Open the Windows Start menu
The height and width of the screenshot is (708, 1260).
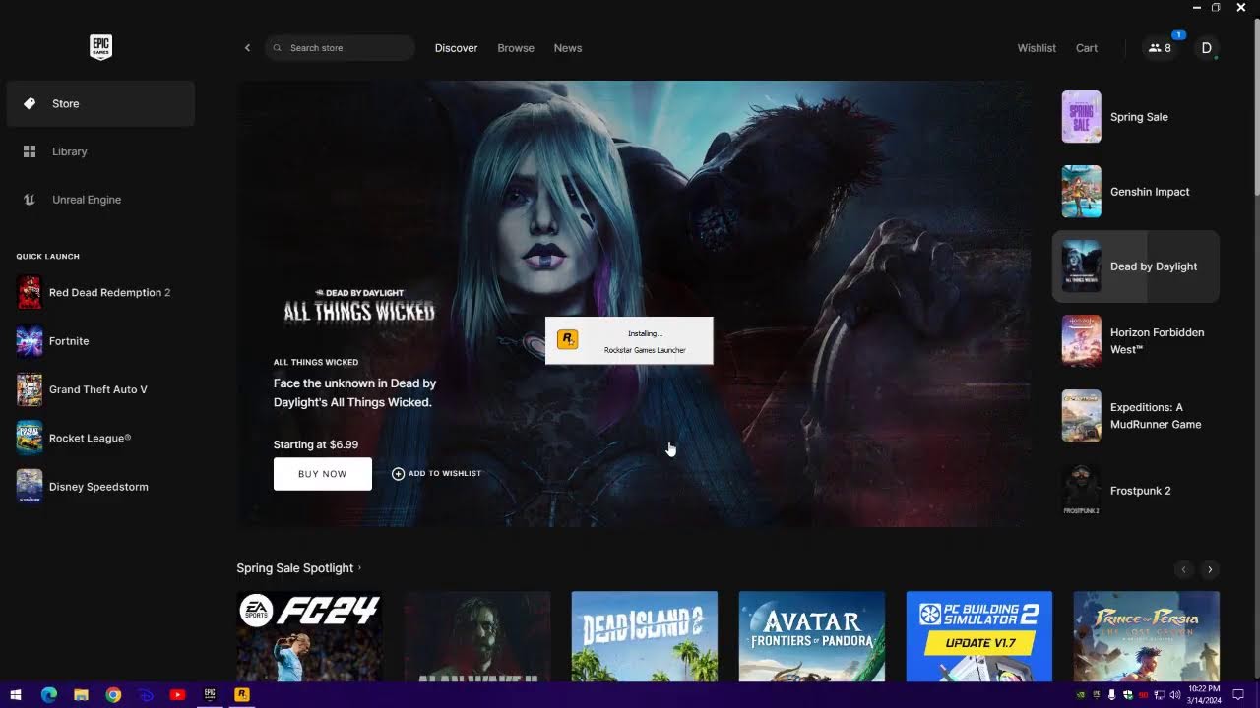(x=16, y=695)
